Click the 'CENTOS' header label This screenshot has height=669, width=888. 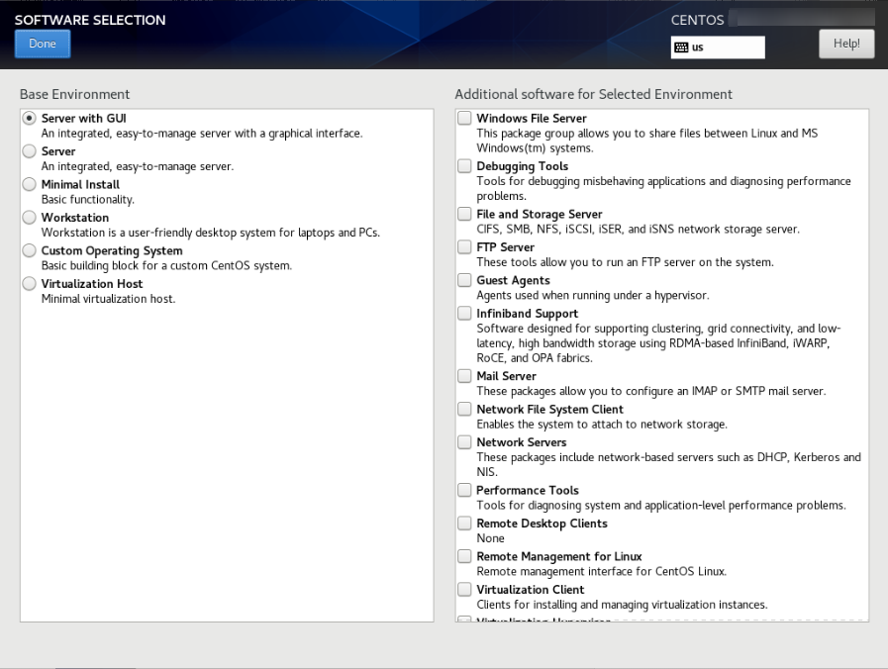tap(697, 21)
